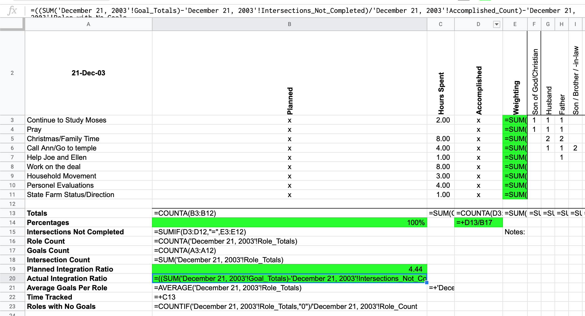Select the green 100% Percentages cell
Image resolution: width=585 pixels, height=316 pixels.
click(289, 223)
